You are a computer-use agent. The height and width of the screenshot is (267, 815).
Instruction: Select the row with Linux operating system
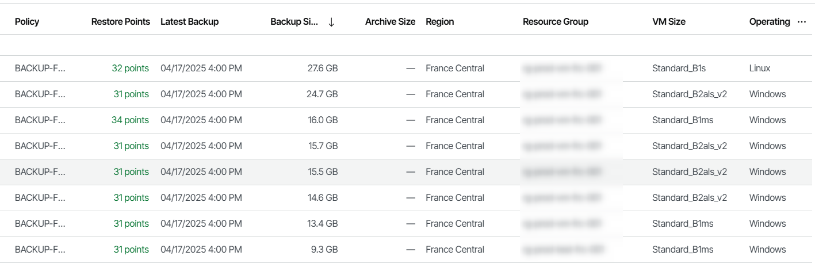pyautogui.click(x=407, y=68)
